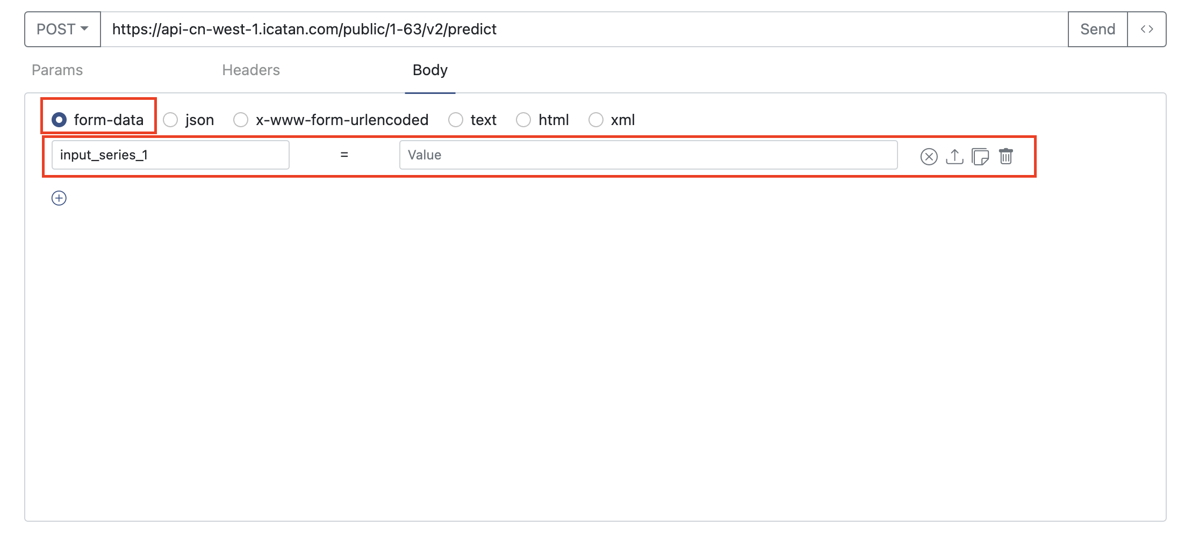
Task: Click the stacked notes duplicate icon
Action: coord(980,156)
